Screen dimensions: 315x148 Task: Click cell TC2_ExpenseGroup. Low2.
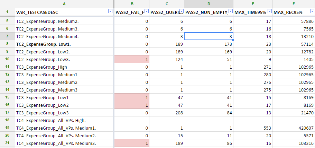tap(64, 52)
